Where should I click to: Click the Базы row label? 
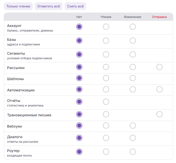point(11,40)
